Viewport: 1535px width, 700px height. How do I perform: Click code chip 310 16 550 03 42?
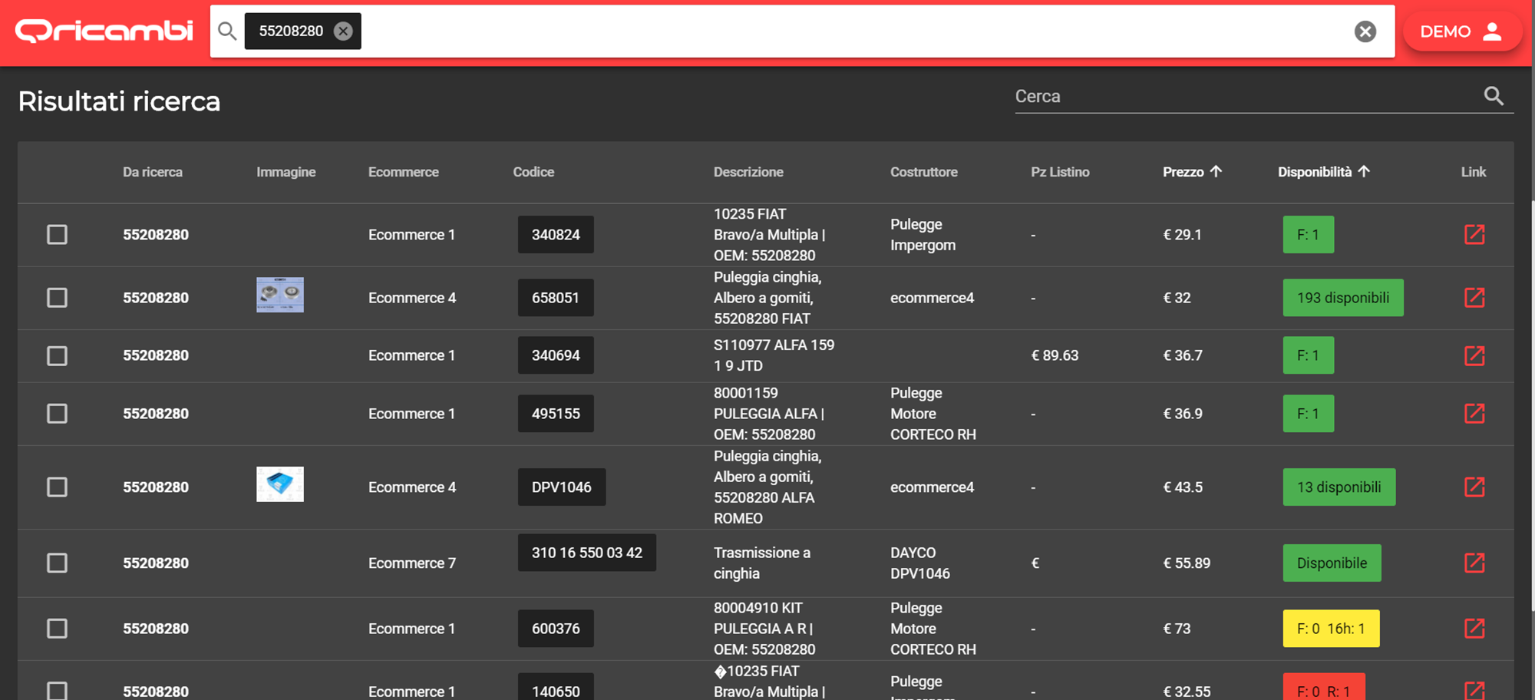point(587,553)
